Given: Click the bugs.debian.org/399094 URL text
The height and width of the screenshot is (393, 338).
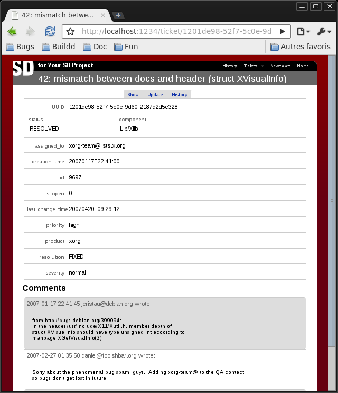Looking at the screenshot, I should [83, 321].
